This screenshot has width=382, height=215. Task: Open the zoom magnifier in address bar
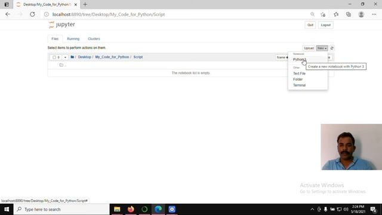coord(312,14)
